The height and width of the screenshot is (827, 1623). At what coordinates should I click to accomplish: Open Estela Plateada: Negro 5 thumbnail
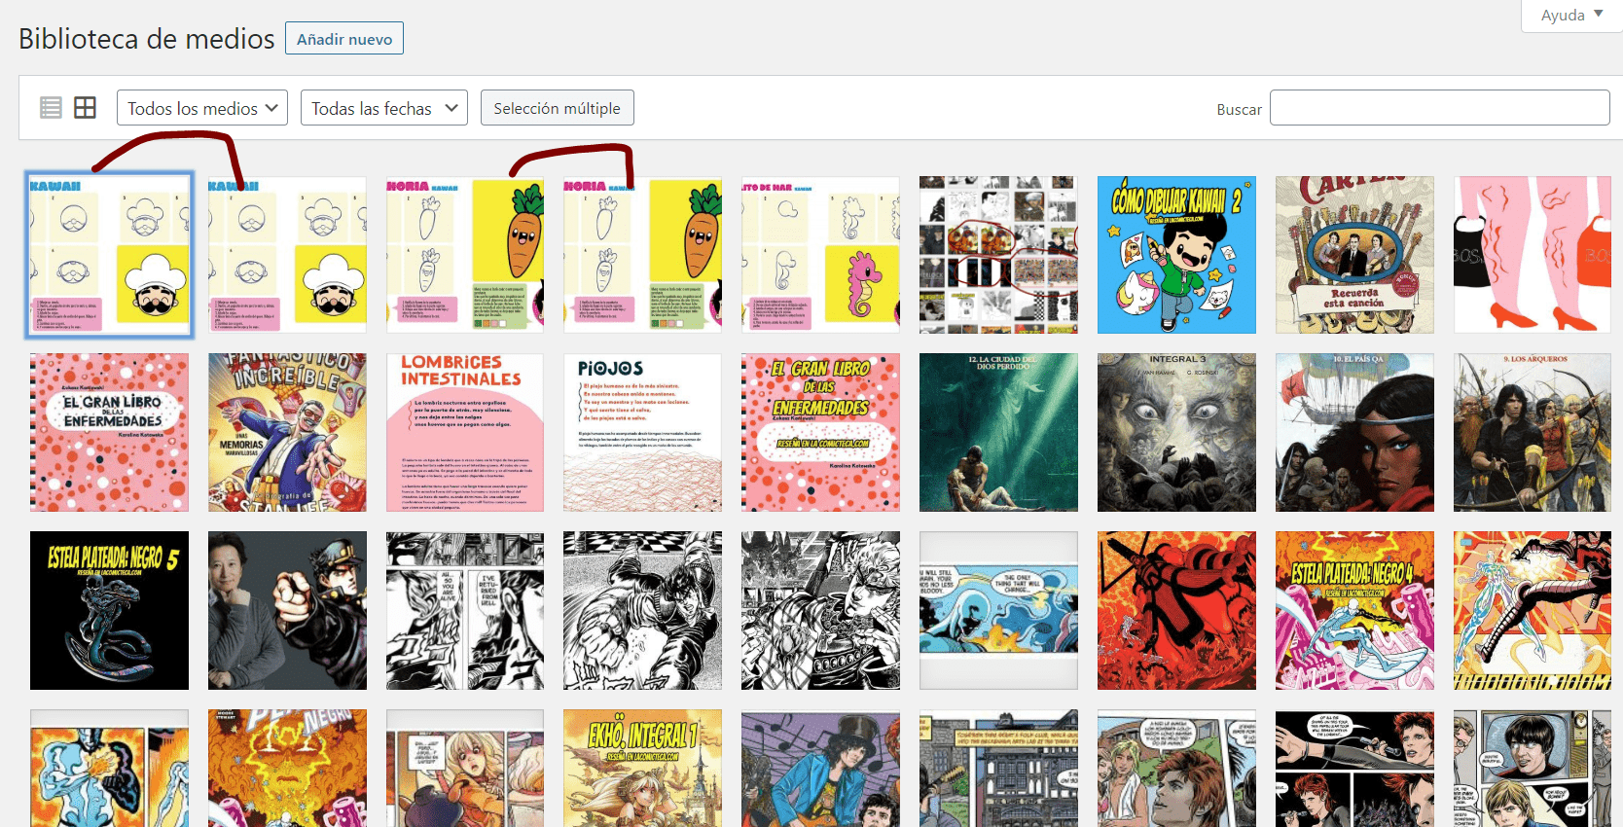[x=109, y=611]
